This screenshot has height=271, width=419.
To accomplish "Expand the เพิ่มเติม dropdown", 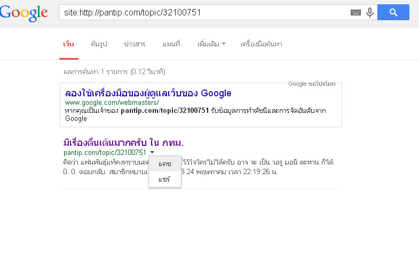I will pyautogui.click(x=211, y=44).
